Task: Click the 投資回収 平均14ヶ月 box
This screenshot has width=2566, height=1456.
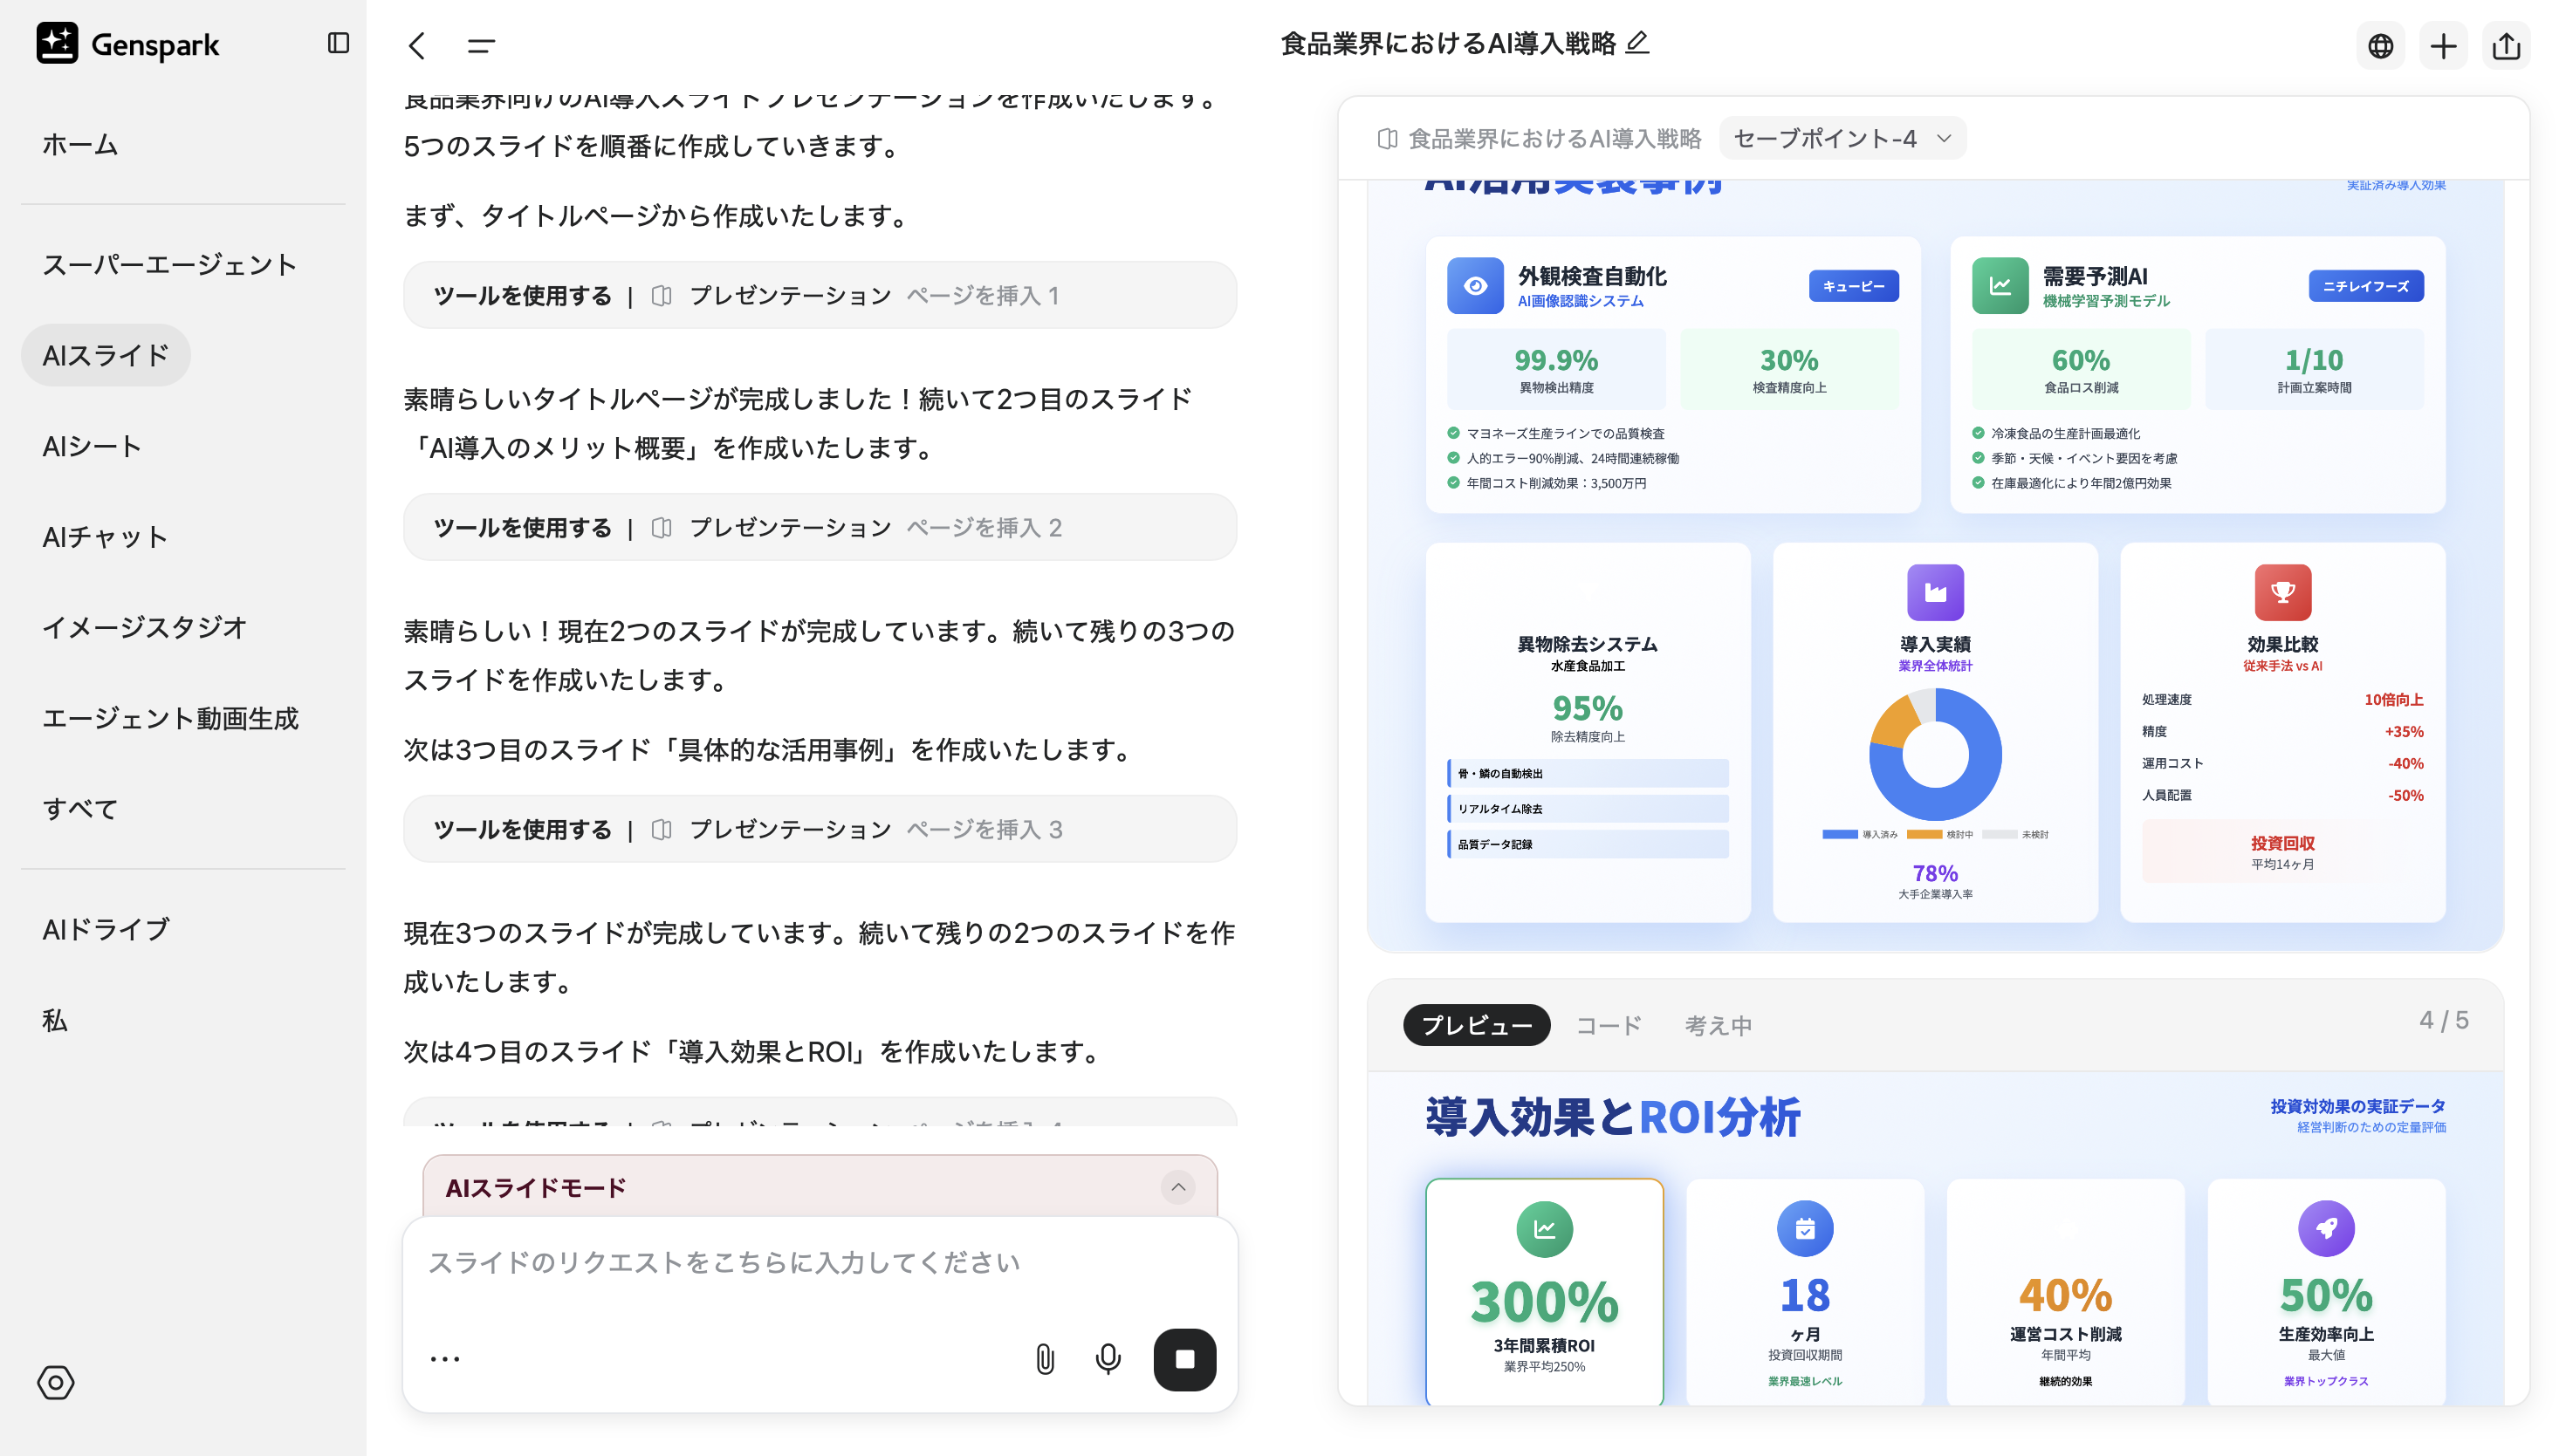Action: coord(2281,852)
